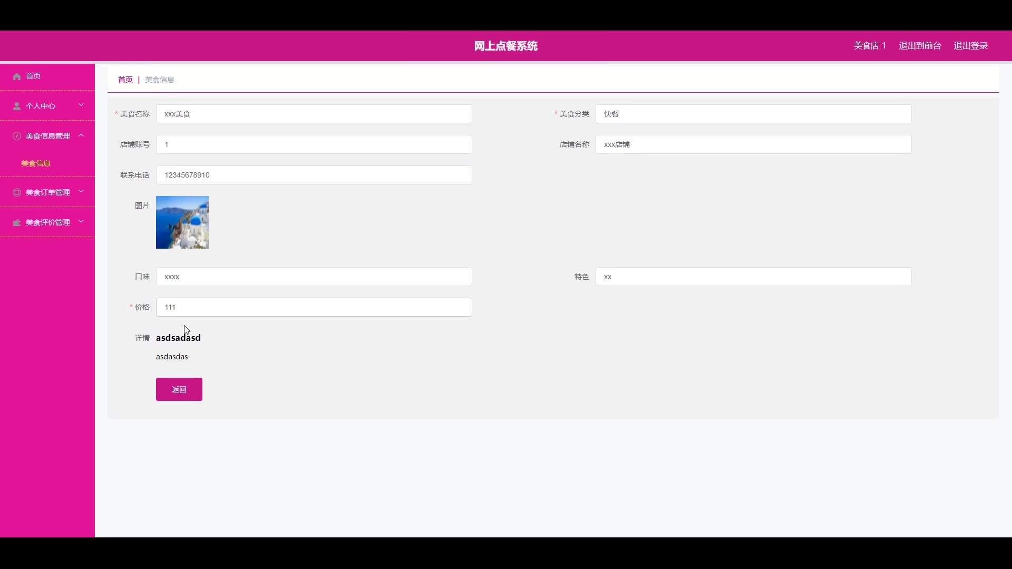Image resolution: width=1012 pixels, height=569 pixels.
Task: Click the 美食分类 field showing 快餐
Action: click(x=753, y=114)
